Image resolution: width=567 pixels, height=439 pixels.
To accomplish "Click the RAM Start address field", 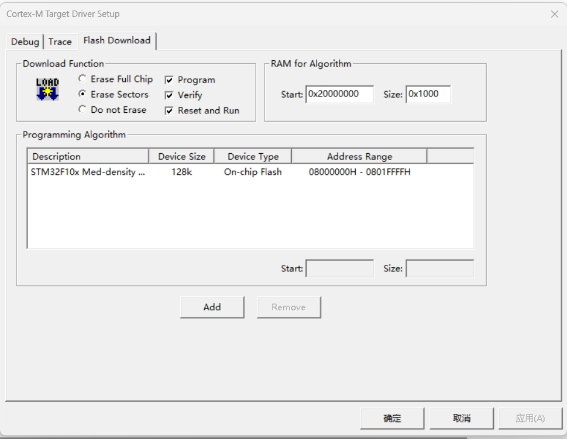I will [x=339, y=94].
